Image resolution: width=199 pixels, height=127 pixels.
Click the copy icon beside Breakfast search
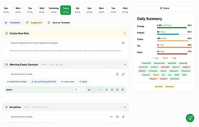[117, 117]
